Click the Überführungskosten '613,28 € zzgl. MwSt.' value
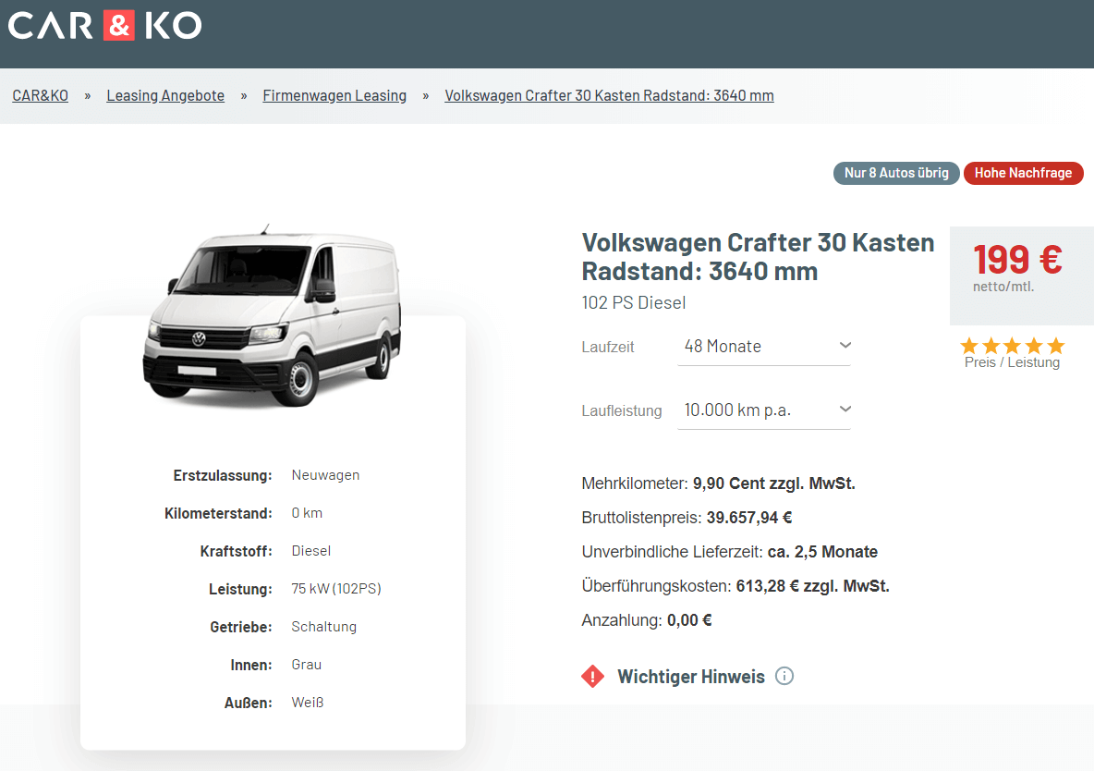Screen dimensions: 1094x771 pyautogui.click(x=813, y=586)
